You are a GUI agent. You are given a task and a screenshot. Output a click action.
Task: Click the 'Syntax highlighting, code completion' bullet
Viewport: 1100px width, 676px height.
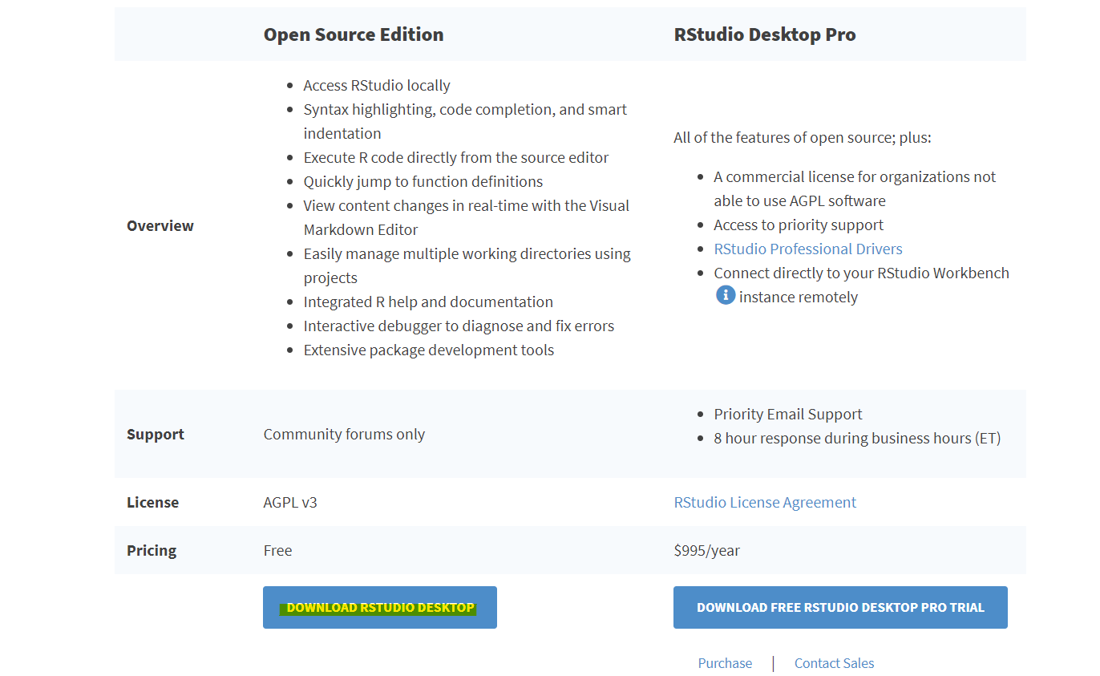point(465,121)
